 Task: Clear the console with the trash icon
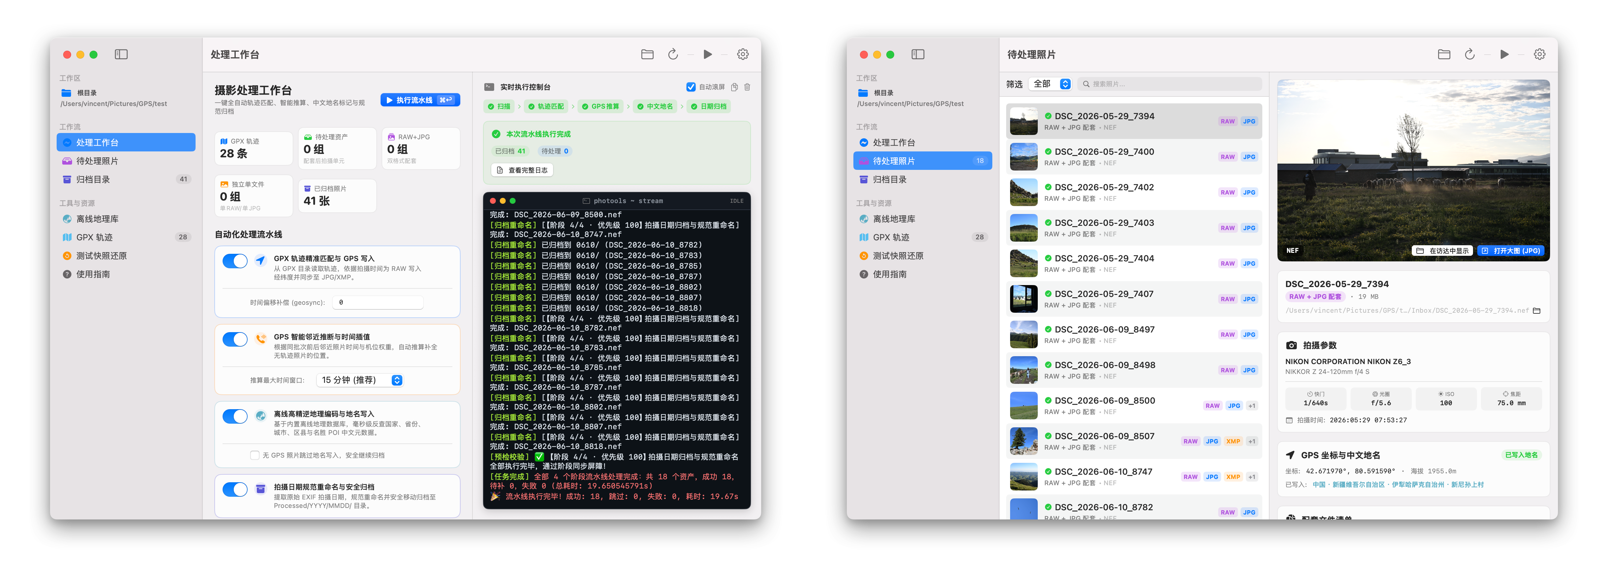pyautogui.click(x=747, y=87)
